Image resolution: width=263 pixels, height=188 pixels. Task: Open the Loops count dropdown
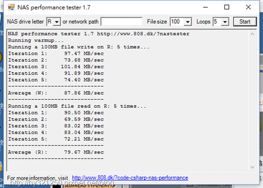pyautogui.click(x=225, y=22)
